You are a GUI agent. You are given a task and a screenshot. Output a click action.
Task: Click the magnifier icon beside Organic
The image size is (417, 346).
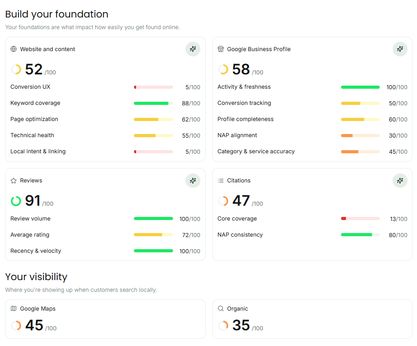click(221, 308)
